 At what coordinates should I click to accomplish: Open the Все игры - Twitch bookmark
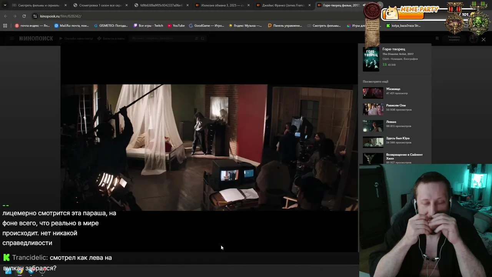pos(148,26)
